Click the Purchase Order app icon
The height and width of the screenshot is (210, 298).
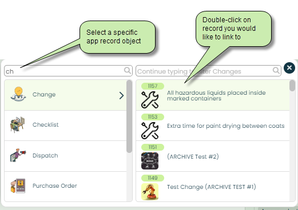[x=18, y=185]
